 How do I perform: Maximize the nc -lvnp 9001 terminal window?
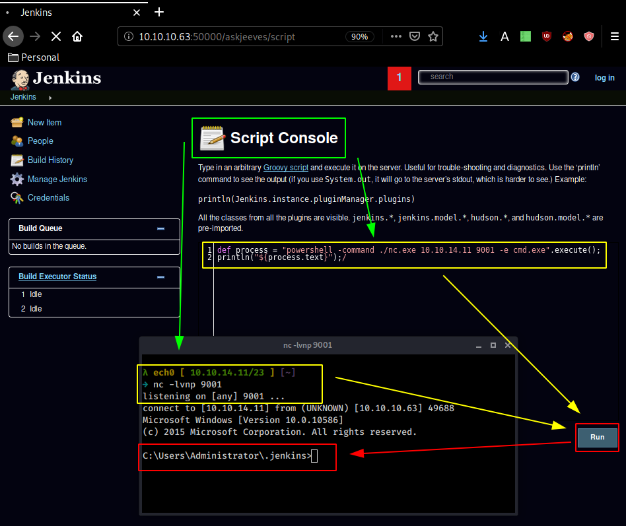[x=493, y=345]
